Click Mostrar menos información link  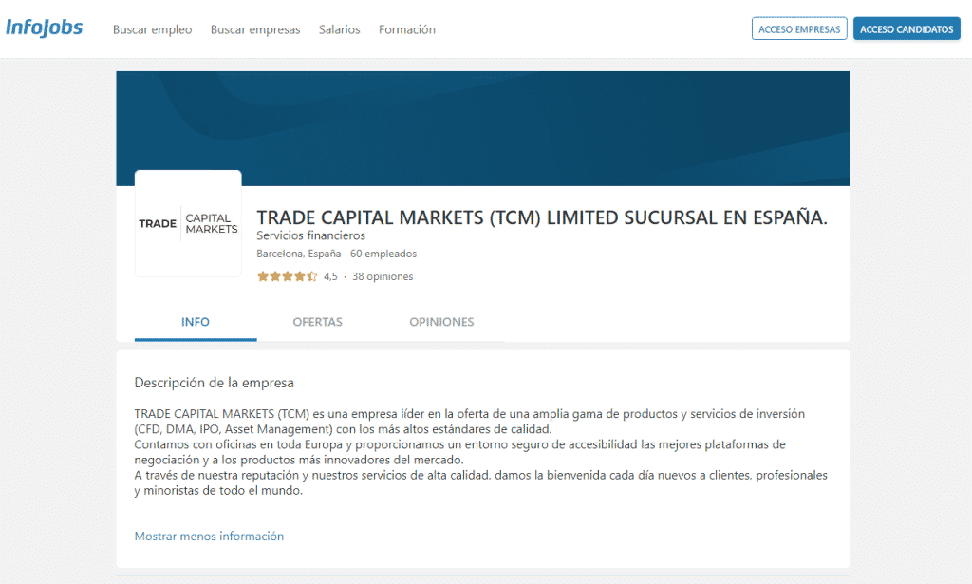[x=209, y=537]
